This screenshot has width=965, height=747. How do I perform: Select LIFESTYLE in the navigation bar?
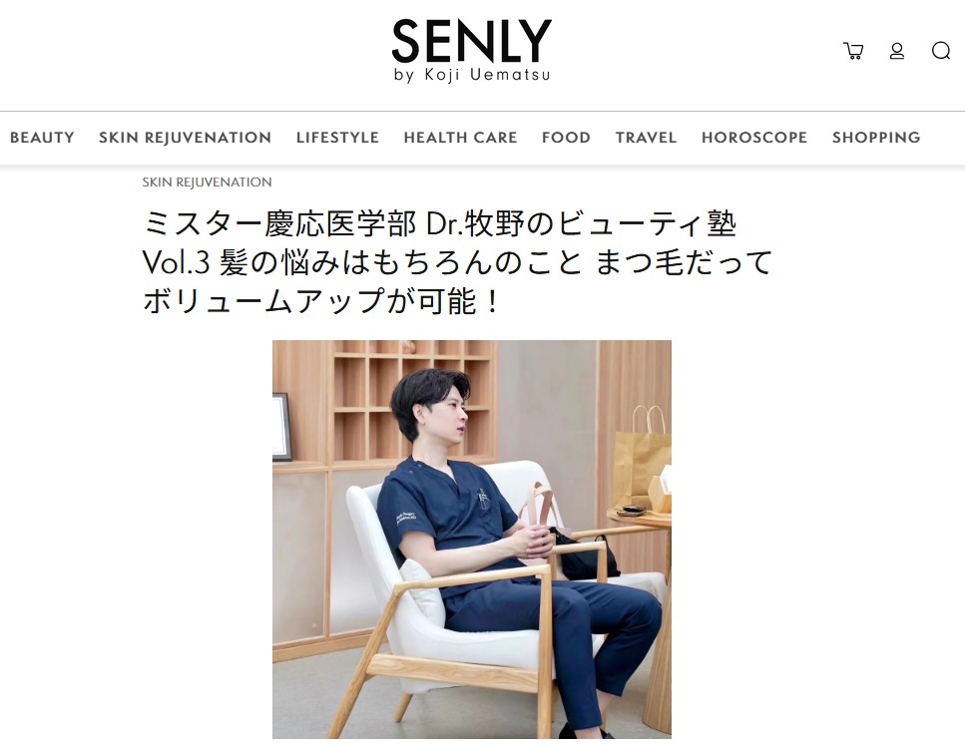click(x=337, y=137)
